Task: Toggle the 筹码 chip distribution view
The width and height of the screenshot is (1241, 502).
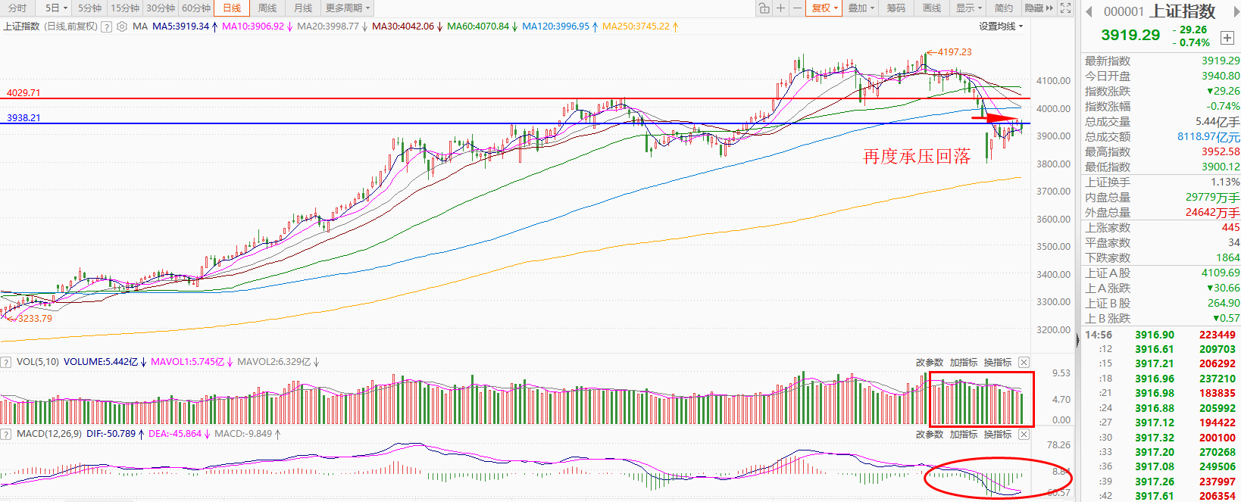Action: (x=896, y=8)
